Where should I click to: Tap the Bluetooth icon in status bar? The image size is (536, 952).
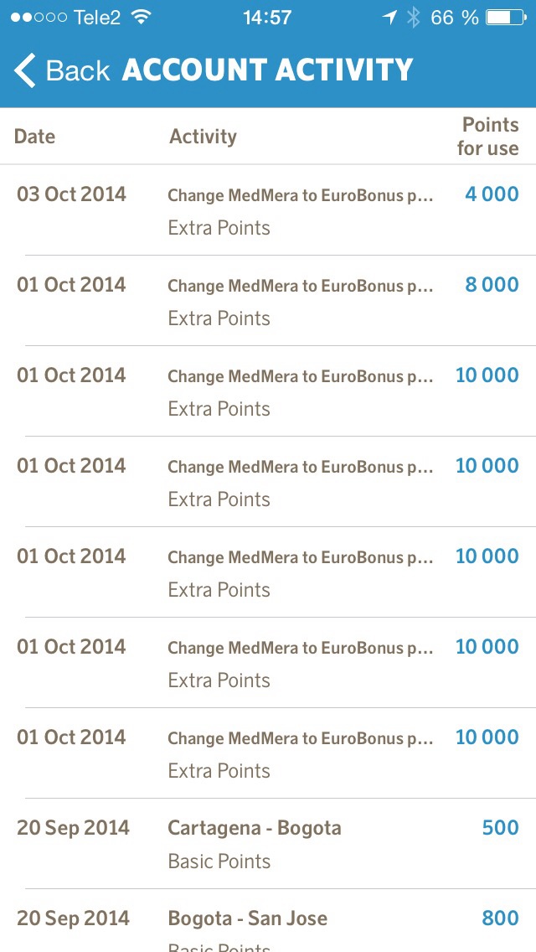tap(413, 18)
